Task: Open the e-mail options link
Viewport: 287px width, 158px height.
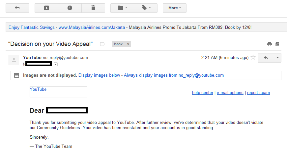Action: 230,93
